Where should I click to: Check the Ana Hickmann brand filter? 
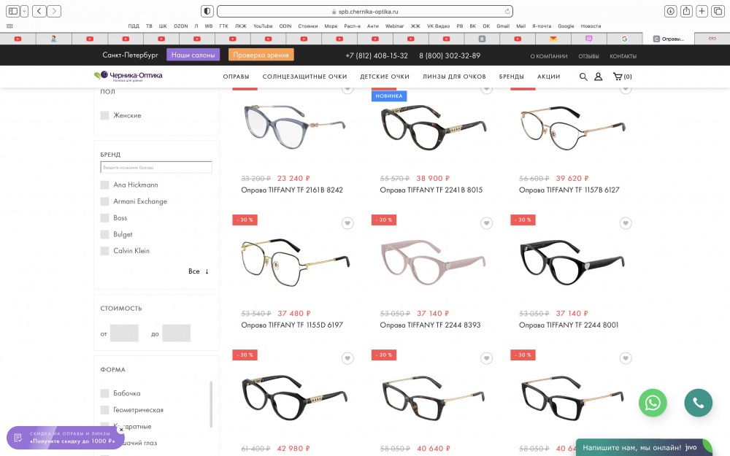104,185
